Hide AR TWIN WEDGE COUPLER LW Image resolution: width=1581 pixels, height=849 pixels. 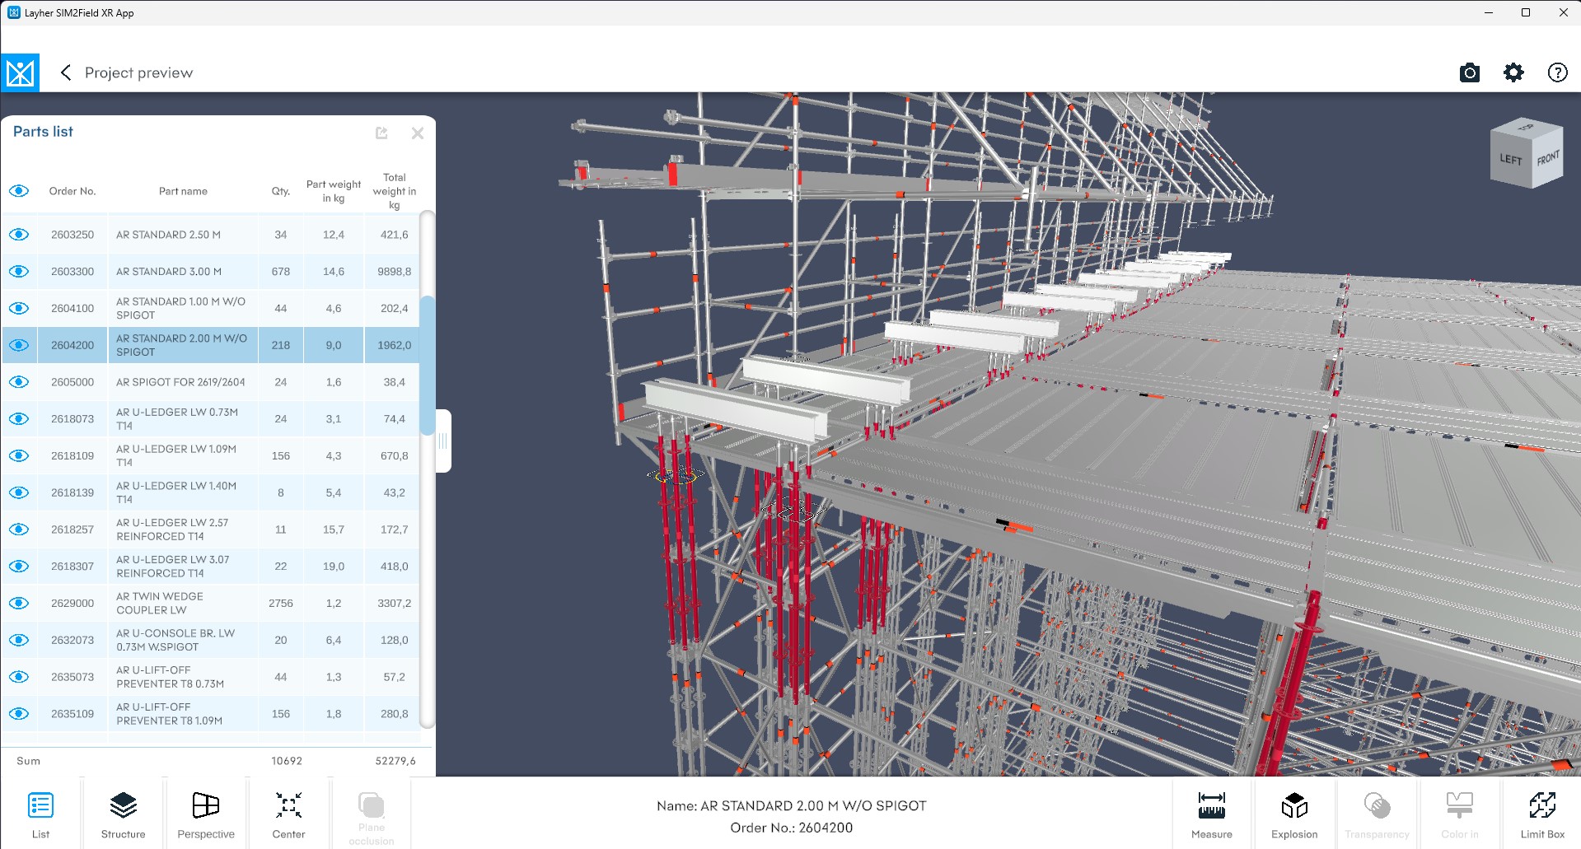pos(19,603)
